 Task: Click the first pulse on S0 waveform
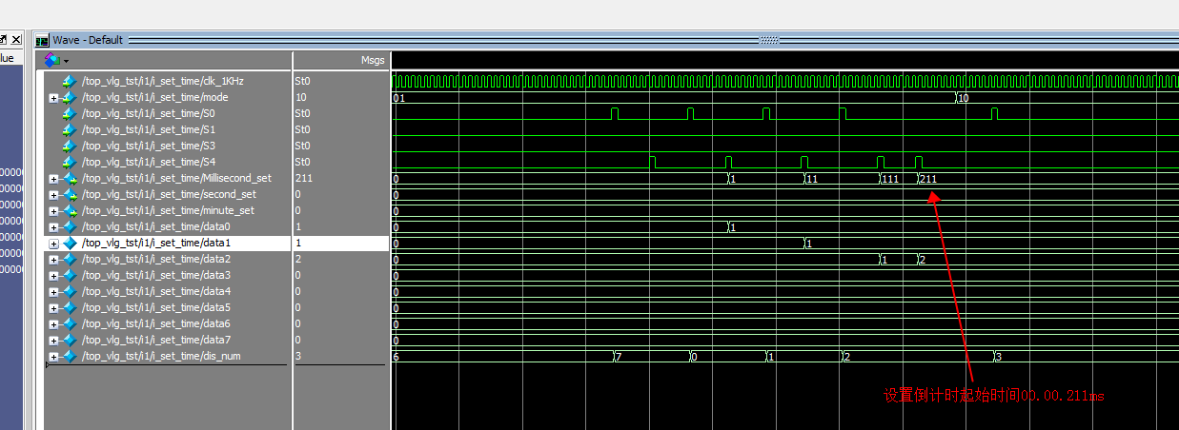(x=615, y=113)
